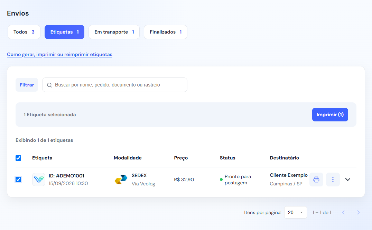Image resolution: width=372 pixels, height=230 pixels.
Task: Click the Status column header
Action: (x=227, y=158)
